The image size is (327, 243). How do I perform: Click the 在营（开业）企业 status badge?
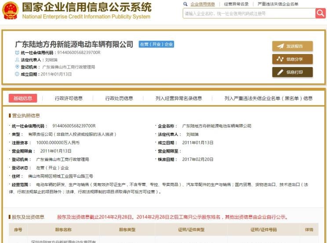(x=156, y=44)
